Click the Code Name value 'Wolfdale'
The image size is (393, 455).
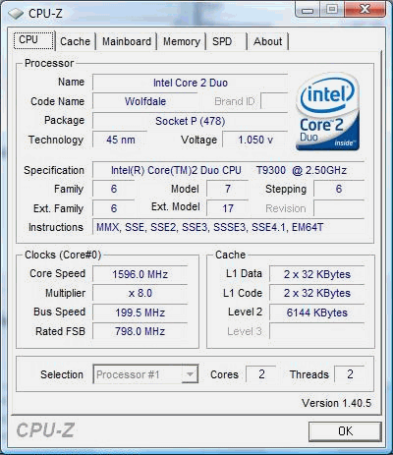pos(145,101)
